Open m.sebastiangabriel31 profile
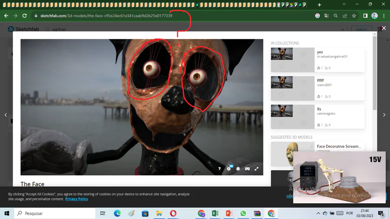 [332, 56]
